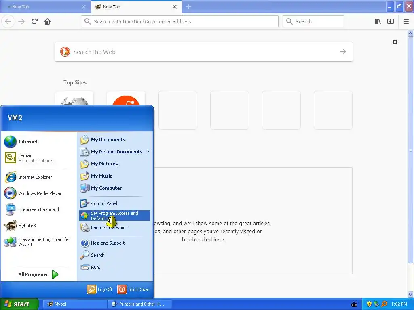Open the Reddit top site tile
Image resolution: width=414 pixels, height=310 pixels.
(126, 98)
